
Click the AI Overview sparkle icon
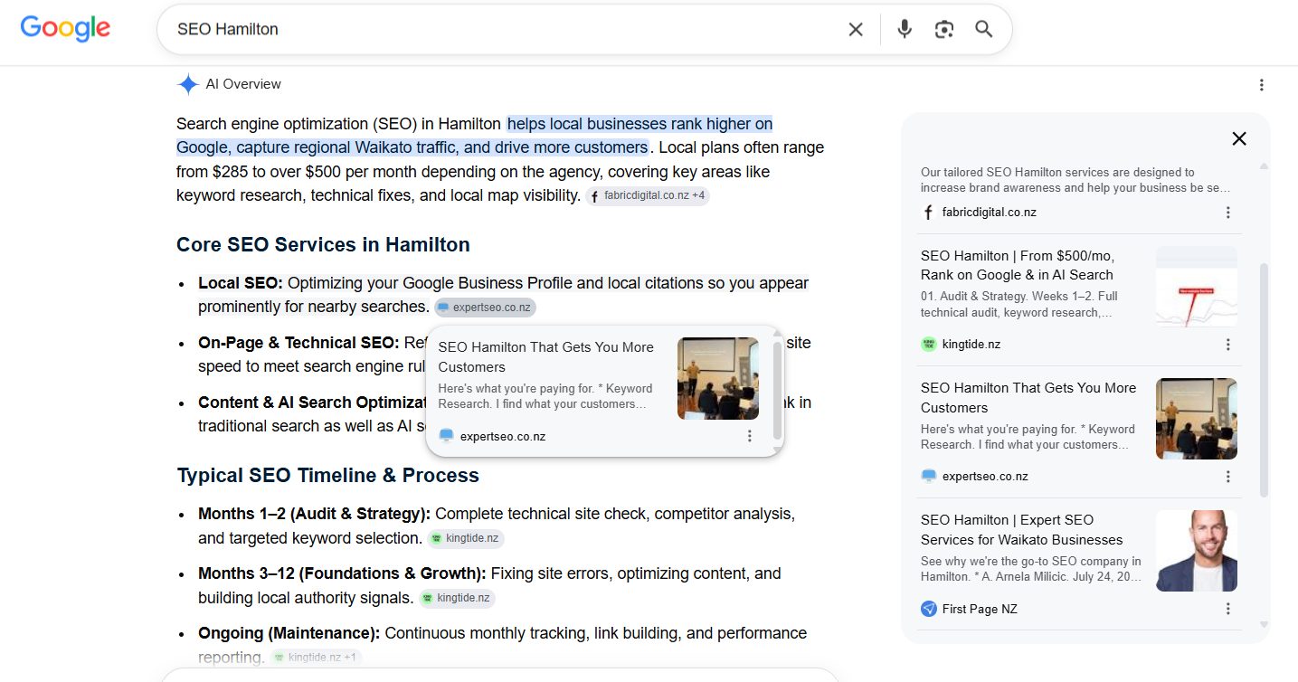(188, 84)
